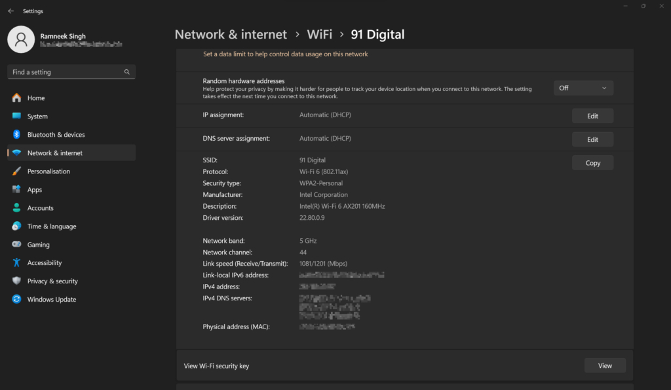View the Wi-Fi security key

[604, 365]
